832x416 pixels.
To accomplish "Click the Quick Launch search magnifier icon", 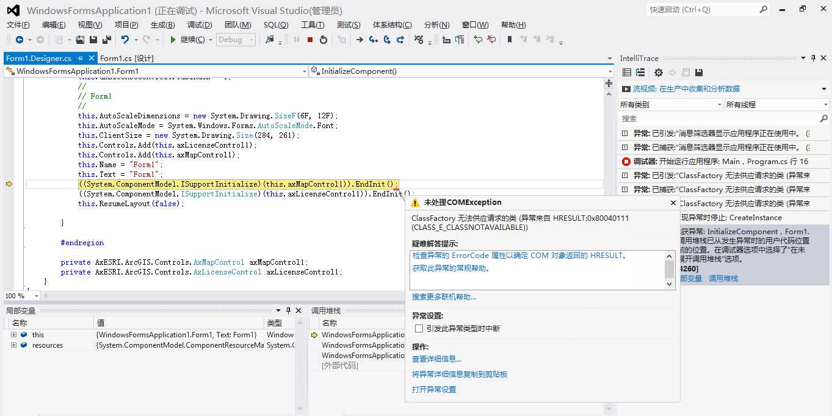I will pyautogui.click(x=763, y=10).
